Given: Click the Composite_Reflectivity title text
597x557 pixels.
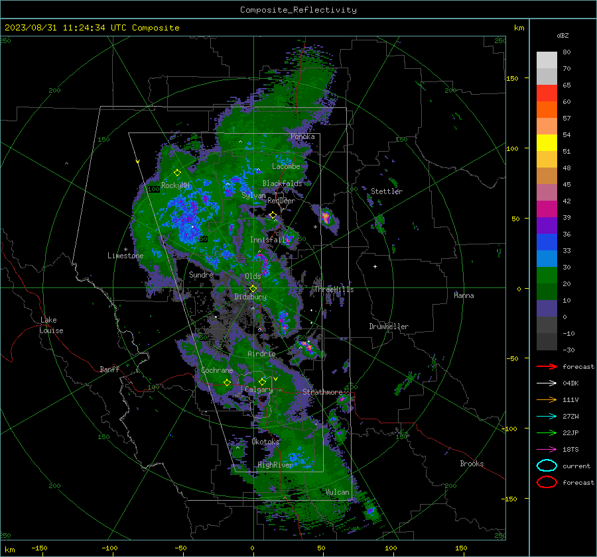Looking at the screenshot, I should [x=298, y=10].
